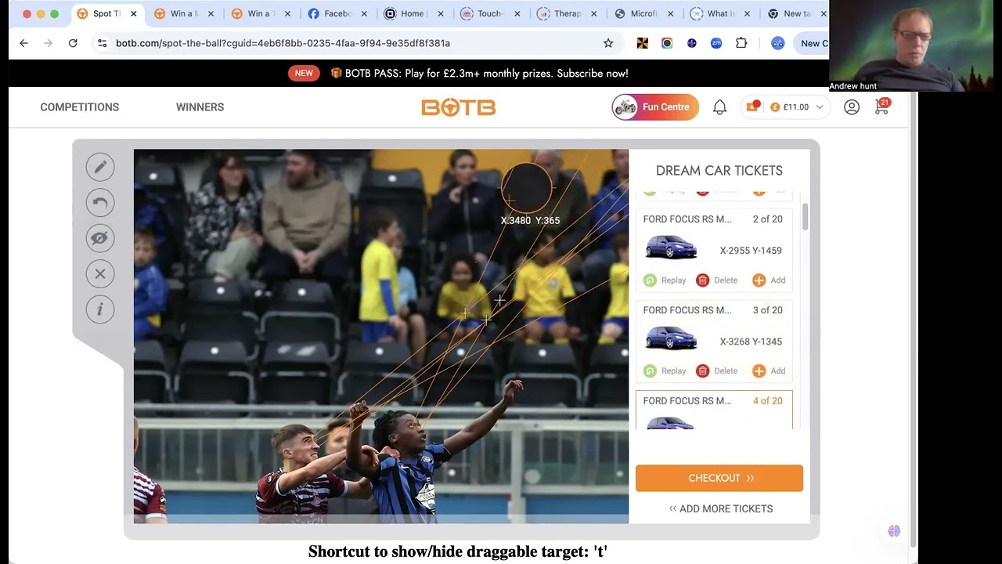Click car thumbnail on ticket 2 of 20
The width and height of the screenshot is (1002, 564).
671,248
